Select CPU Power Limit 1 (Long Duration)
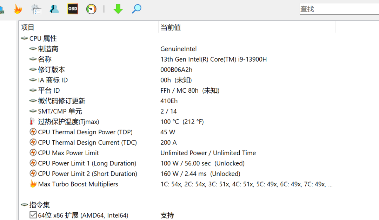The height and width of the screenshot is (220, 379). click(87, 163)
